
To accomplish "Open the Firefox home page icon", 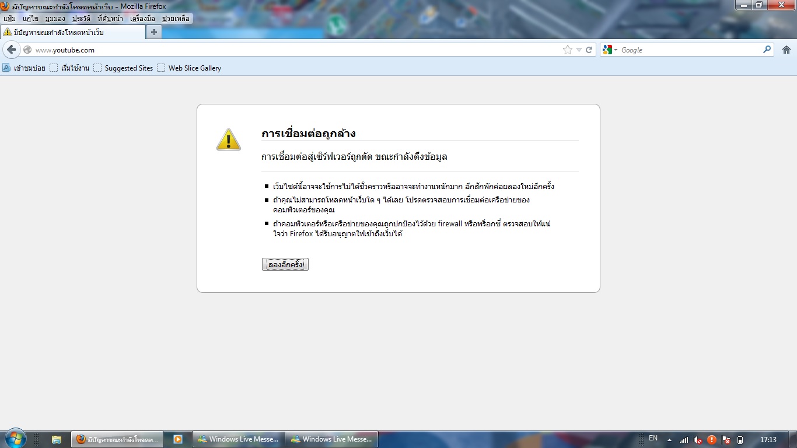I will 786,50.
